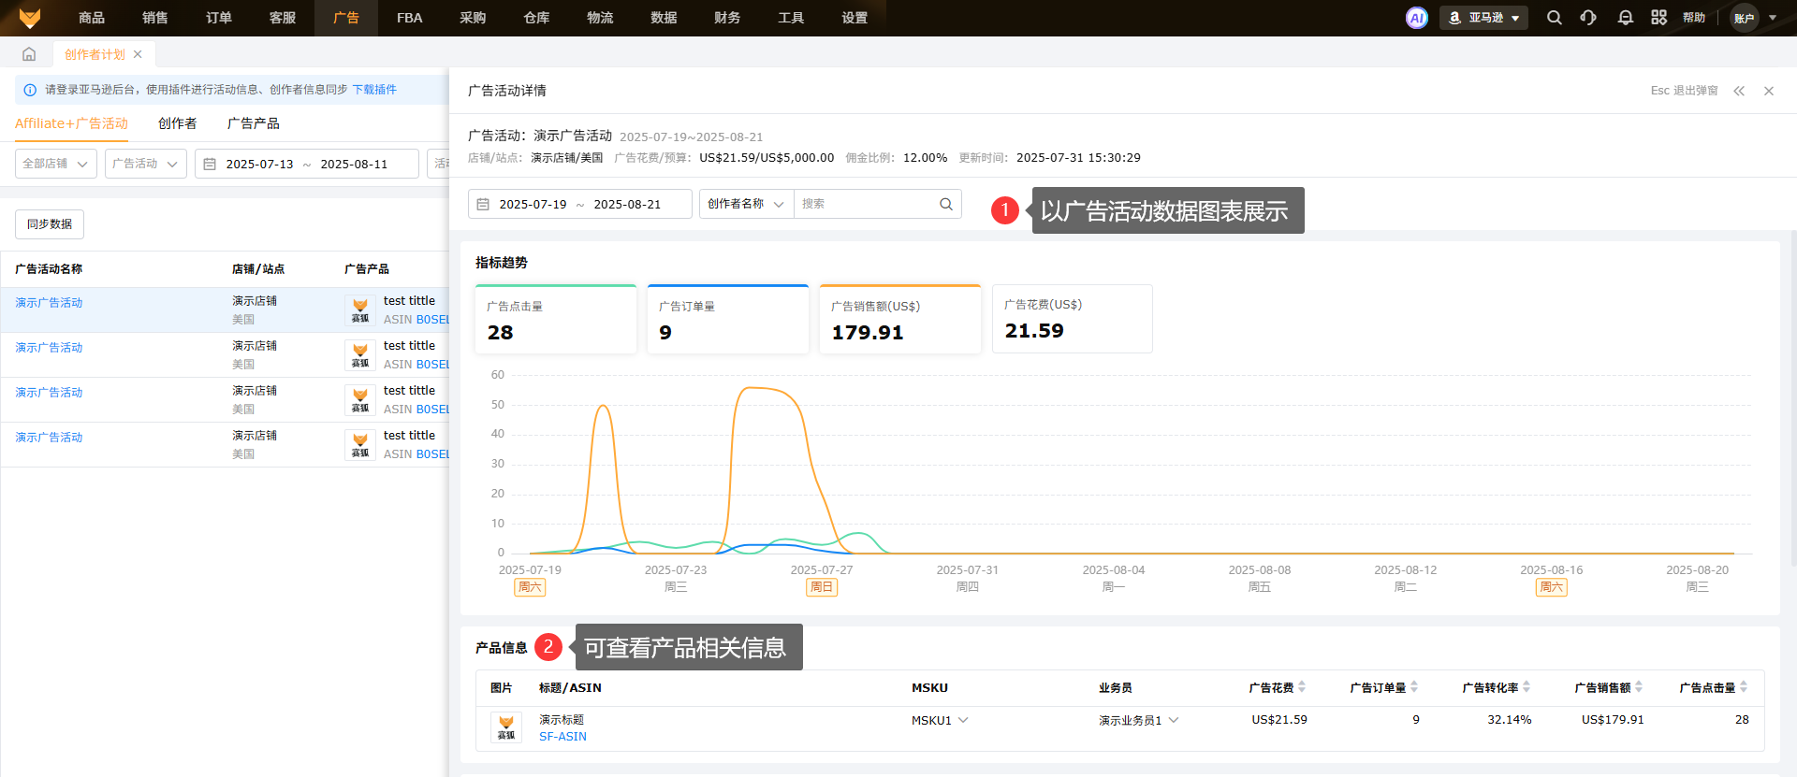Open the notifications bell
Image resolution: width=1797 pixels, height=777 pixels.
tap(1625, 18)
